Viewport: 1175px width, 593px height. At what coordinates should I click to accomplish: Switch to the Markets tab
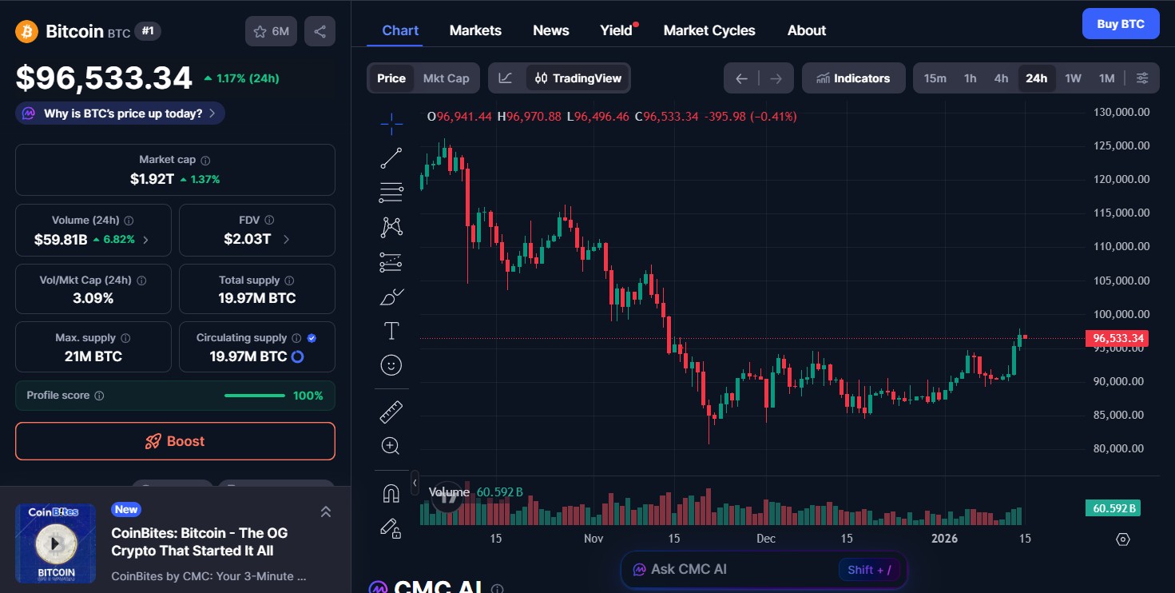pos(475,30)
